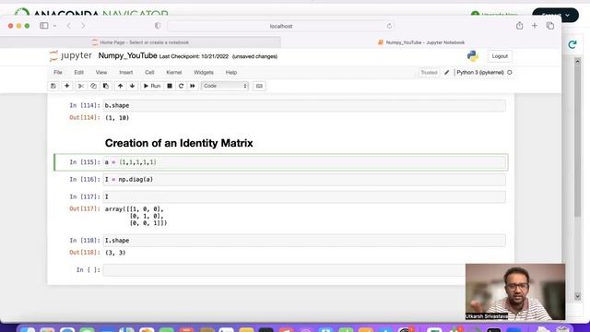The width and height of the screenshot is (590, 332).
Task: Run the selected cell
Action: (x=152, y=86)
